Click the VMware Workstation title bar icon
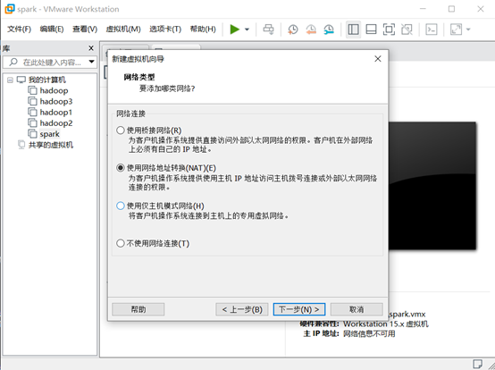This screenshot has width=495, height=370. (x=10, y=9)
